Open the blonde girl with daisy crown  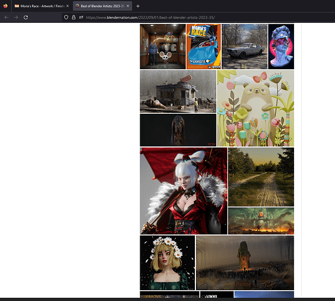pos(167,262)
